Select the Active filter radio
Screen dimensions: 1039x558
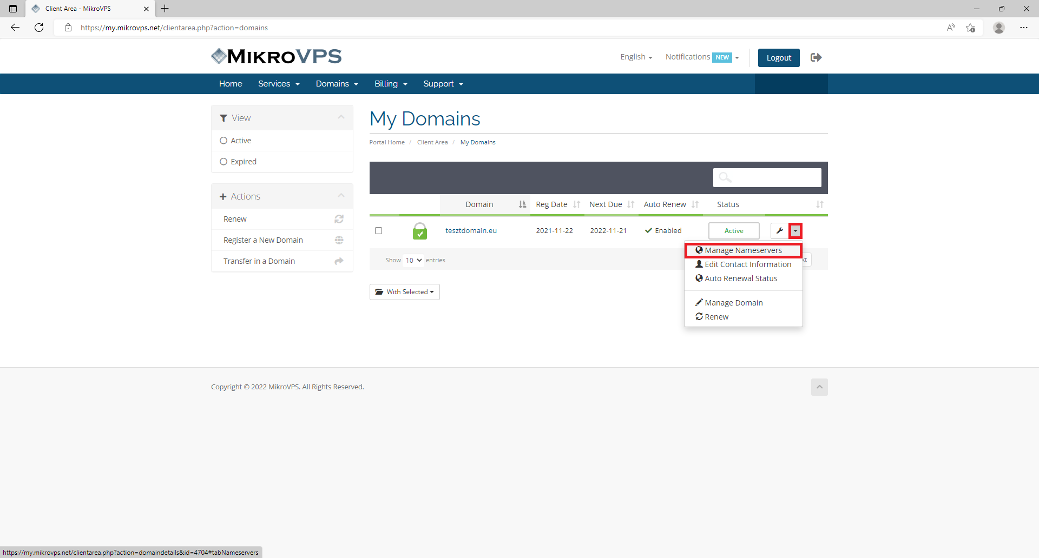223,141
